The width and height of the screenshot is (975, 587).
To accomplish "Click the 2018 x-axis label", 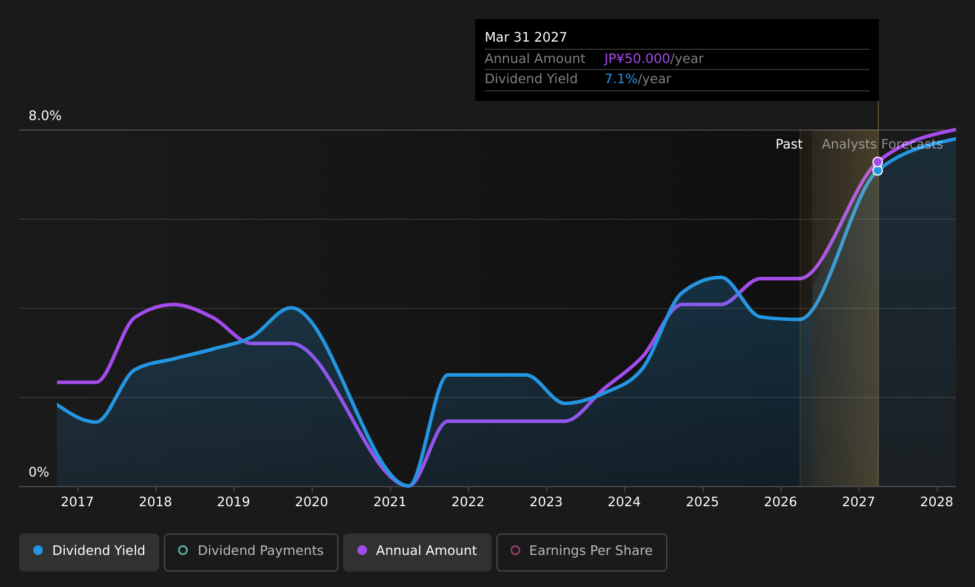I will click(x=156, y=502).
